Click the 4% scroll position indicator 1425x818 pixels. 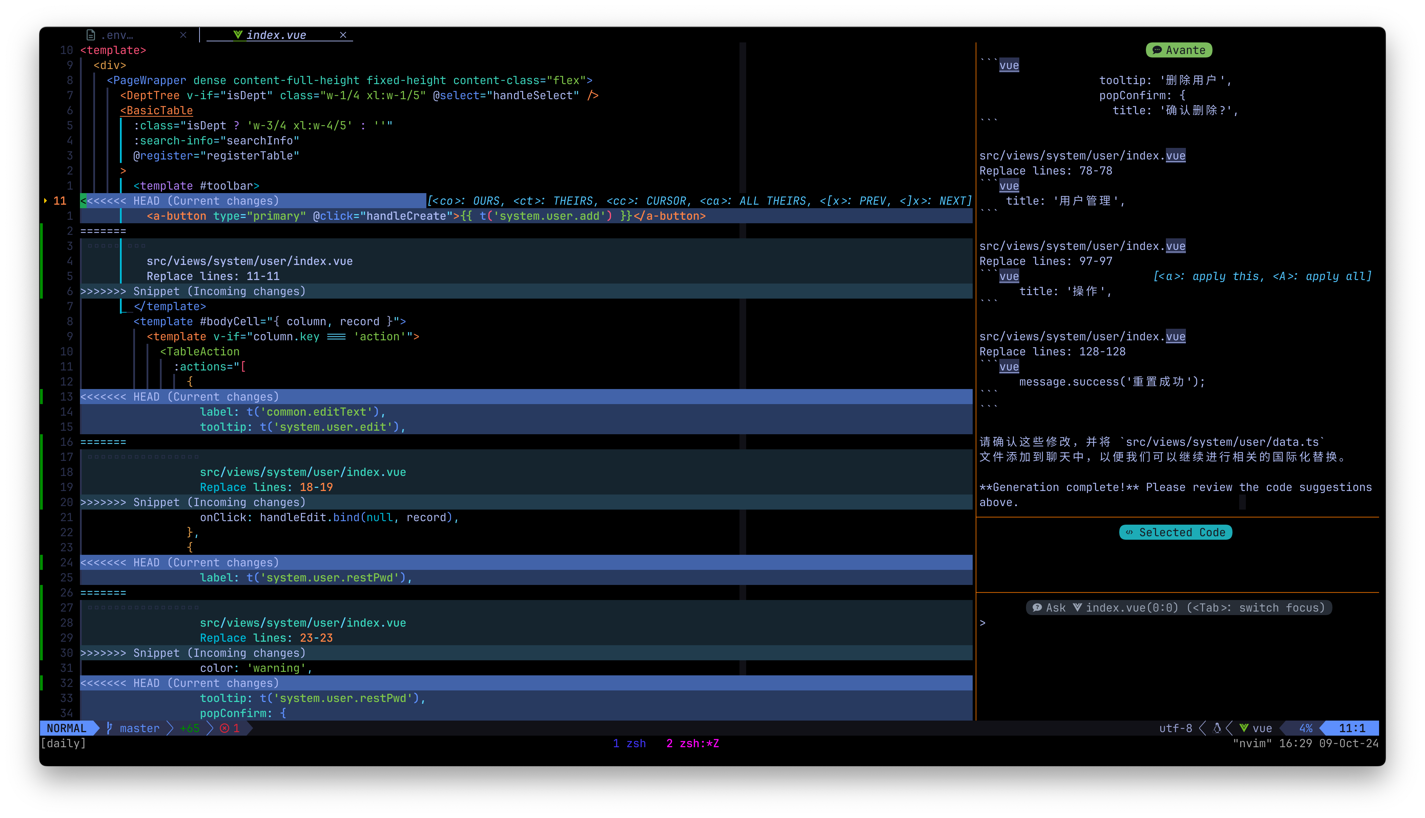[x=1305, y=728]
